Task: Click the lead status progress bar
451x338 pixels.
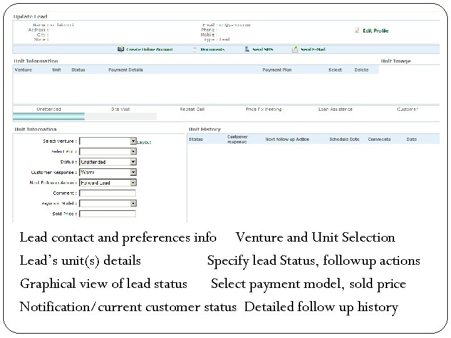Action: point(85,116)
